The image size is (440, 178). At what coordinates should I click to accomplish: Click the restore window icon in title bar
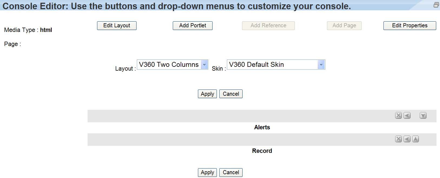coord(436,5)
